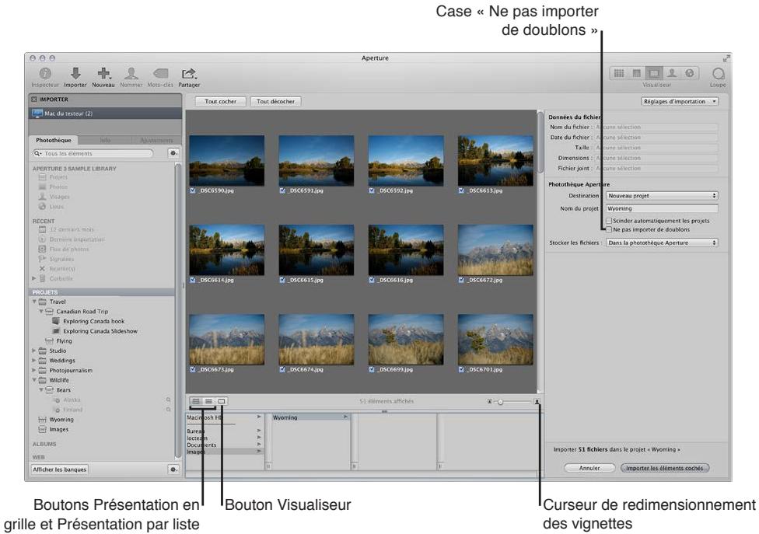This screenshot has height=534, width=759.
Task: Select Exploring Canada Slideshow item
Action: pos(100,331)
